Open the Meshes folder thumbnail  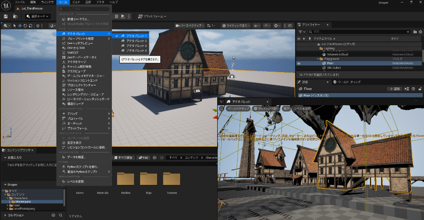[x=126, y=179]
